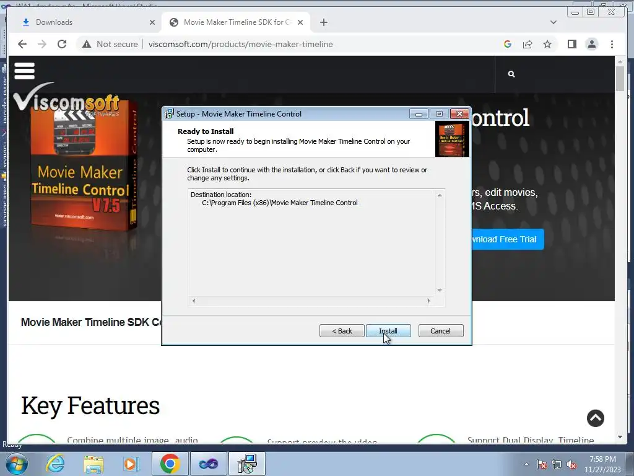Image resolution: width=634 pixels, height=476 pixels.
Task: Reload the page in Chrome
Action: pos(62,44)
